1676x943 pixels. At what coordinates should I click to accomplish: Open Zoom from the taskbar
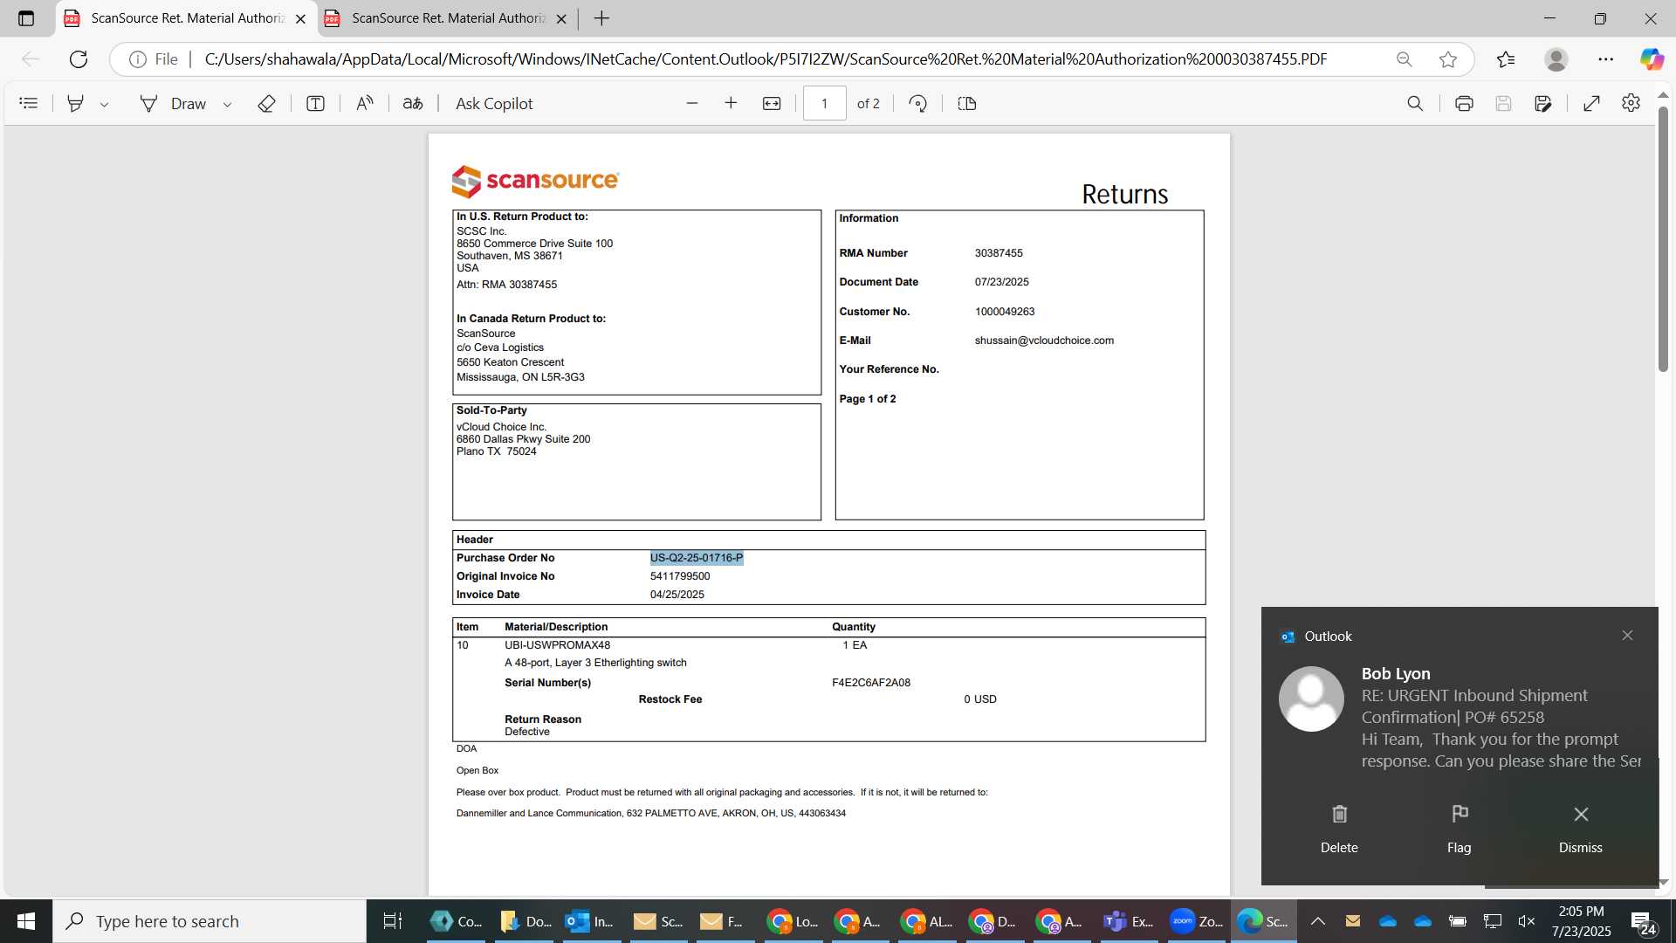tap(1196, 921)
